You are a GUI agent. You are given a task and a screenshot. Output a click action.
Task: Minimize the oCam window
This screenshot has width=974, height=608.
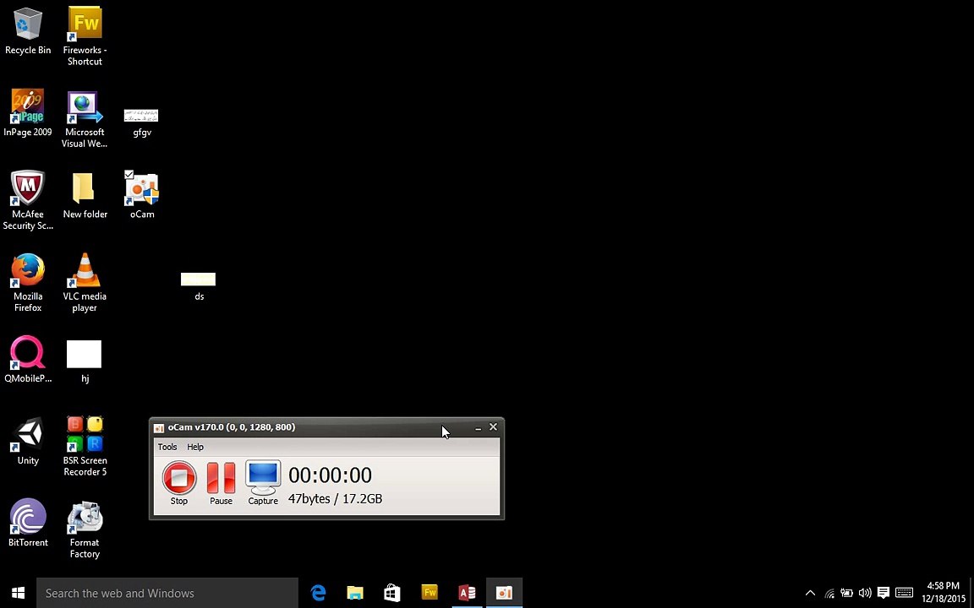tap(478, 427)
